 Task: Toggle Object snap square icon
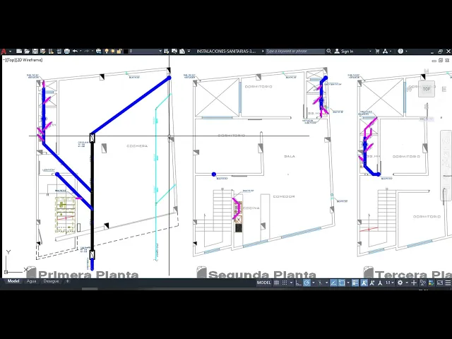pos(342,282)
